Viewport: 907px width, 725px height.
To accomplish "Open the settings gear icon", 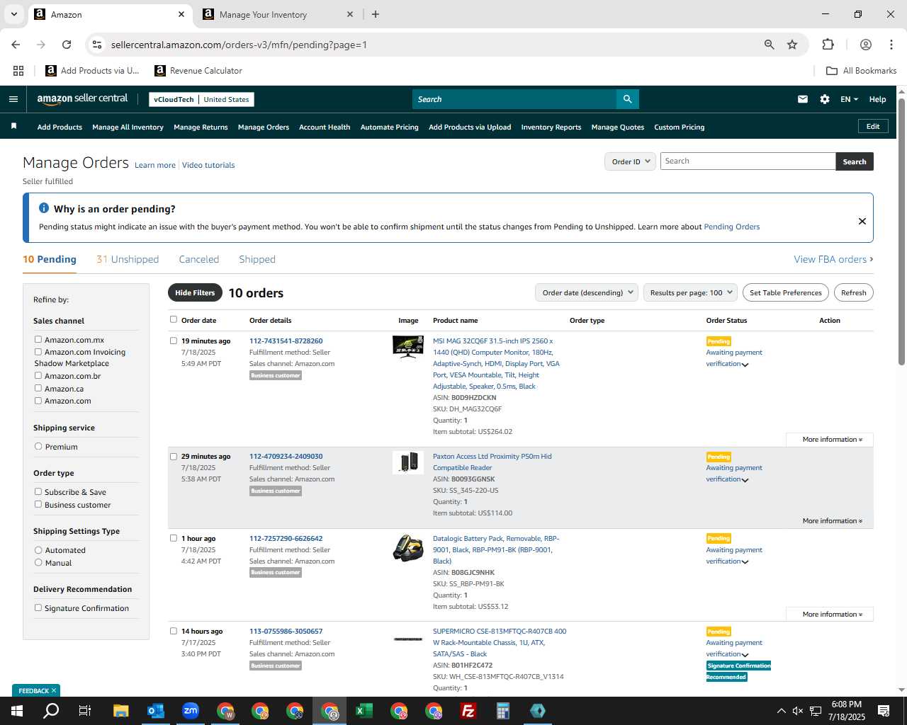I will point(825,99).
